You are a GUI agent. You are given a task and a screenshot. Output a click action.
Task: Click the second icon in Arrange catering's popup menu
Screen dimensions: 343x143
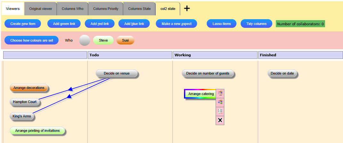pyautogui.click(x=220, y=102)
